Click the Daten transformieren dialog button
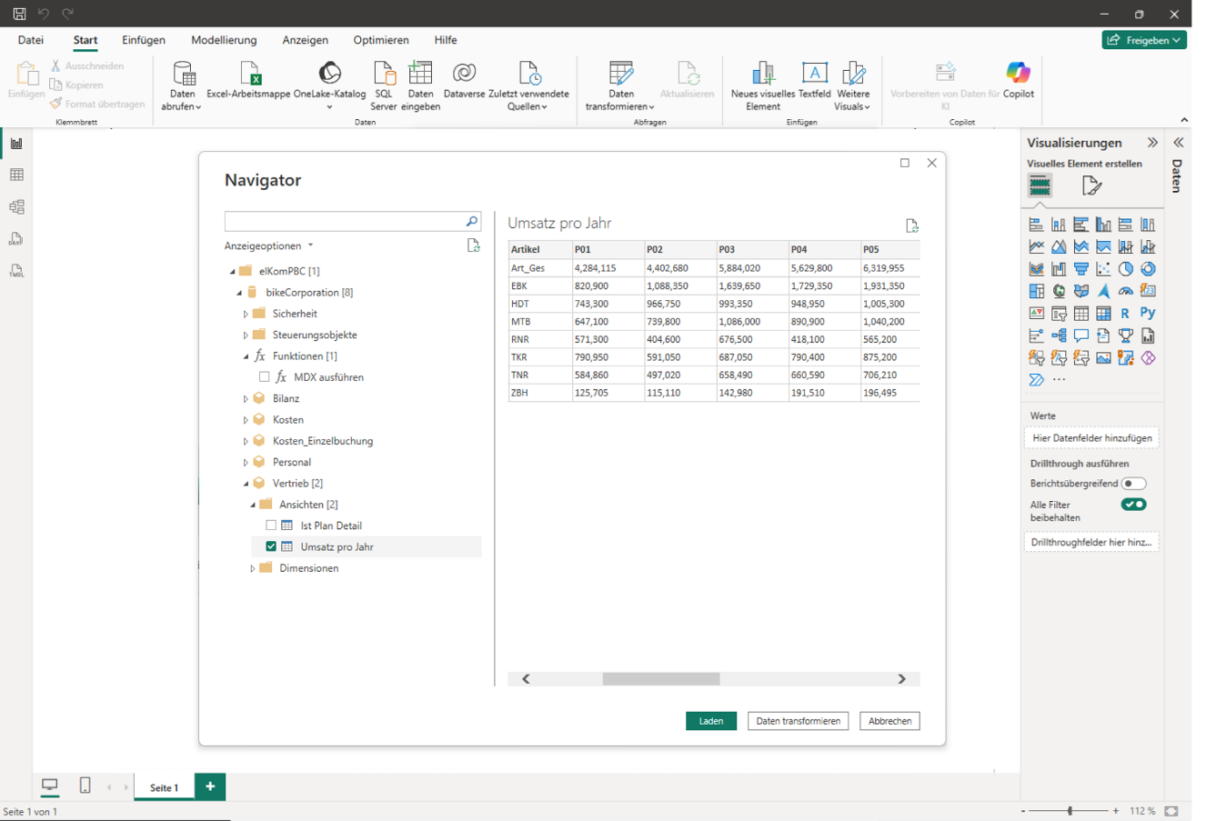 [x=798, y=721]
